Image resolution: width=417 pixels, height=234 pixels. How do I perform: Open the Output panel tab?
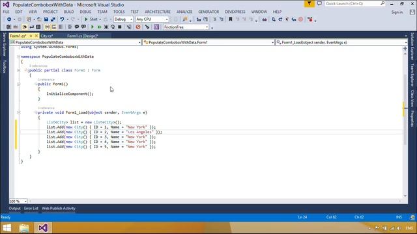click(14, 208)
